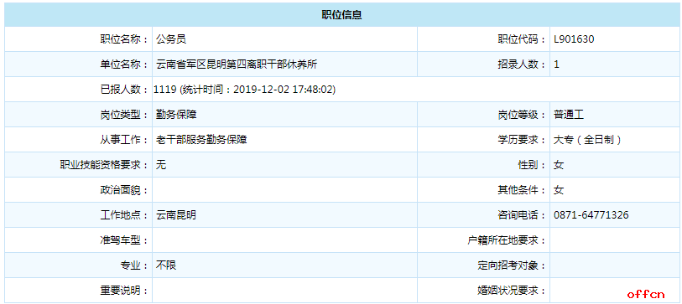Image resolution: width=682 pixels, height=304 pixels.
Task: Click the 老干部服务勤务保障 job description
Action: pos(201,140)
